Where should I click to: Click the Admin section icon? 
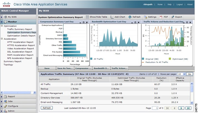pos(5,111)
